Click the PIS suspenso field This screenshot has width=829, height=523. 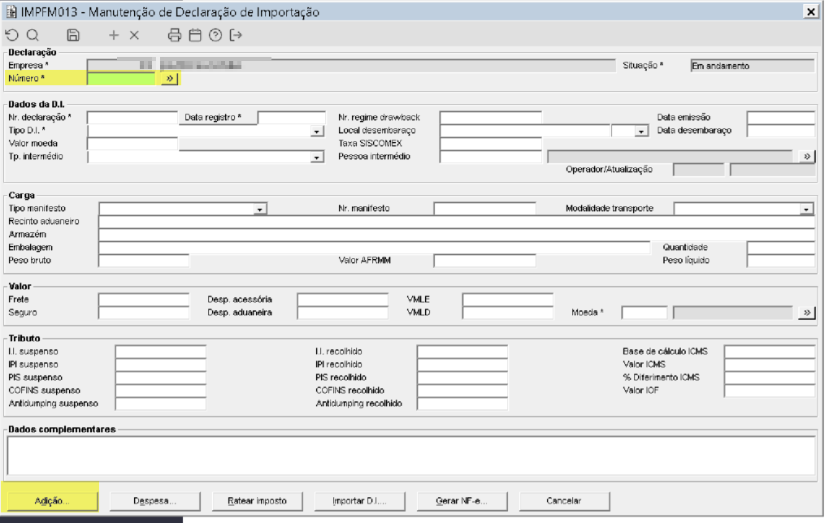161,378
